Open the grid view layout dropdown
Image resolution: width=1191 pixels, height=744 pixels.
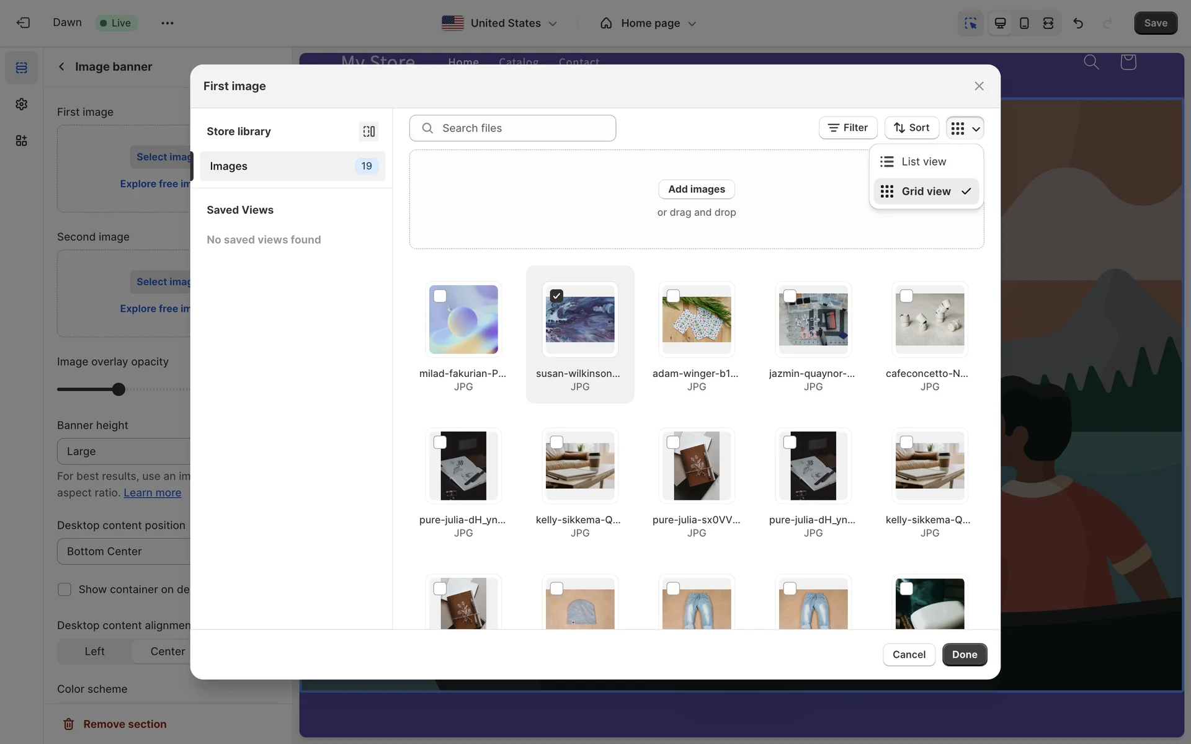tap(965, 128)
